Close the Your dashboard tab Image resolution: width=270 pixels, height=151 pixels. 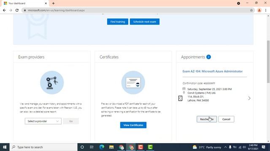[x=46, y=3]
